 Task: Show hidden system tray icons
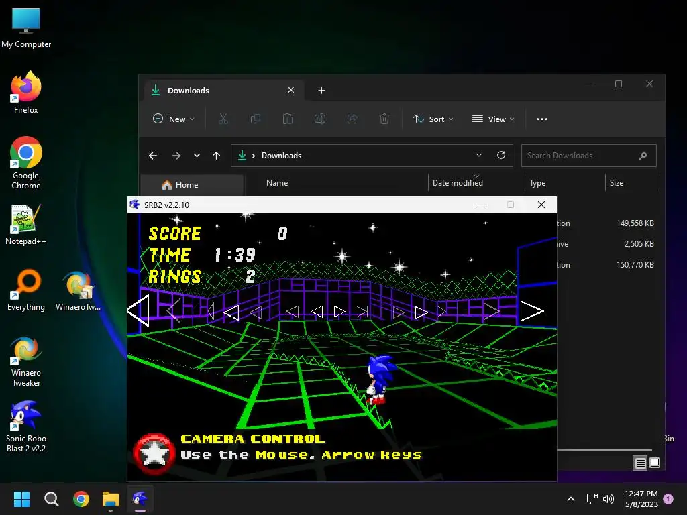[571, 499]
